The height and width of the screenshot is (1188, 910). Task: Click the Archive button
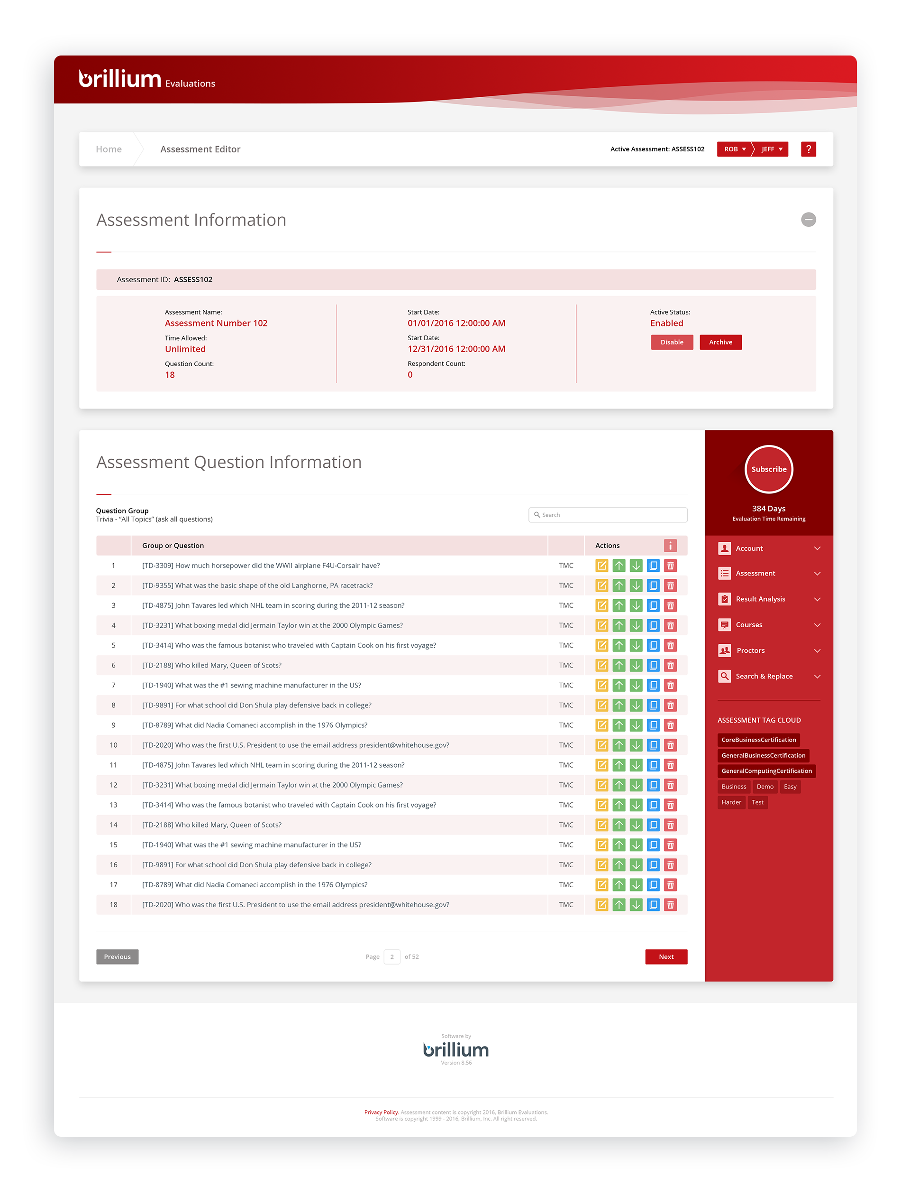coord(720,342)
